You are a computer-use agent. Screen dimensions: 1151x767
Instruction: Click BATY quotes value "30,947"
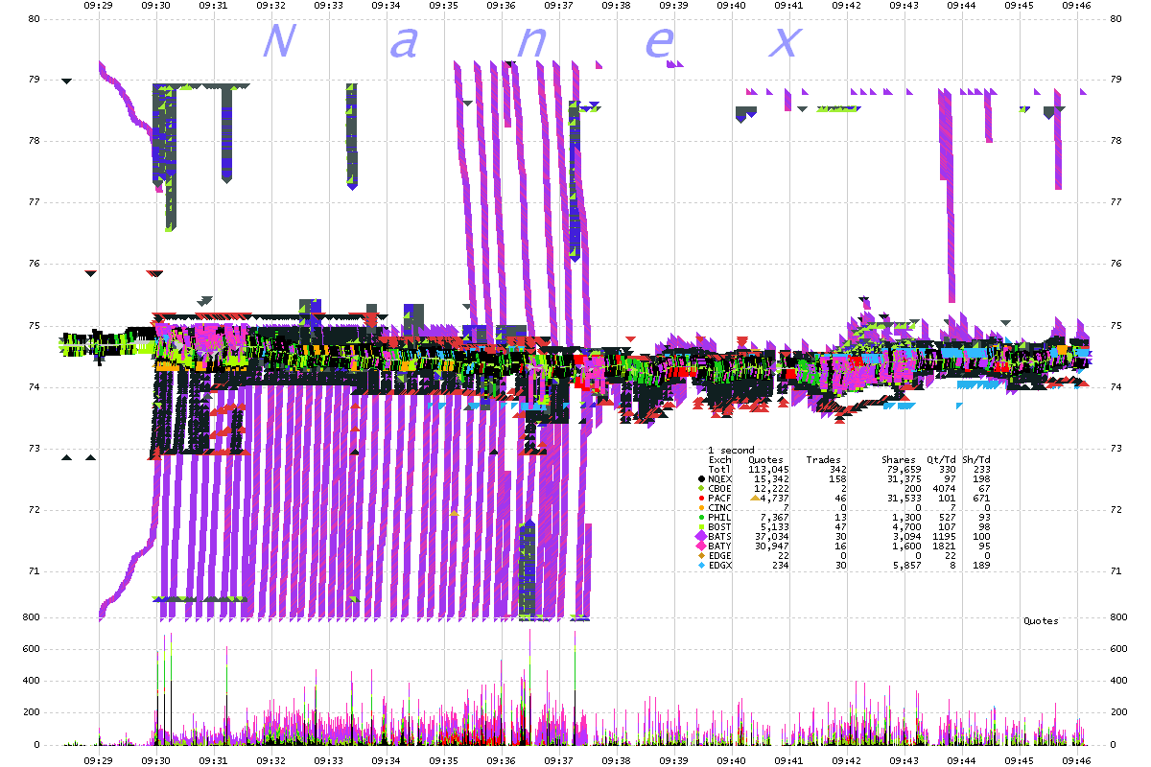click(x=771, y=546)
